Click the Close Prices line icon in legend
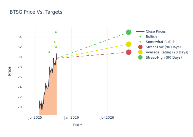 coord(140,32)
